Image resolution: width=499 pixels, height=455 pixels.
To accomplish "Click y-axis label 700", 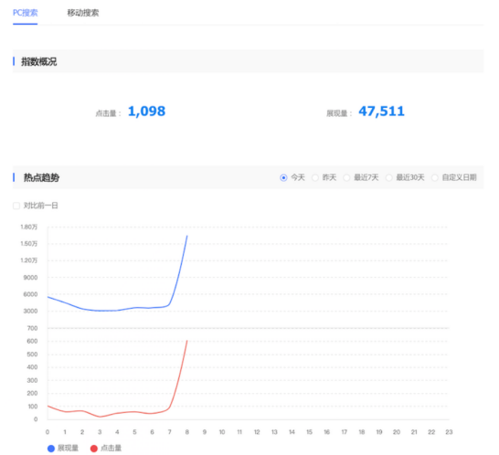I will [33, 328].
